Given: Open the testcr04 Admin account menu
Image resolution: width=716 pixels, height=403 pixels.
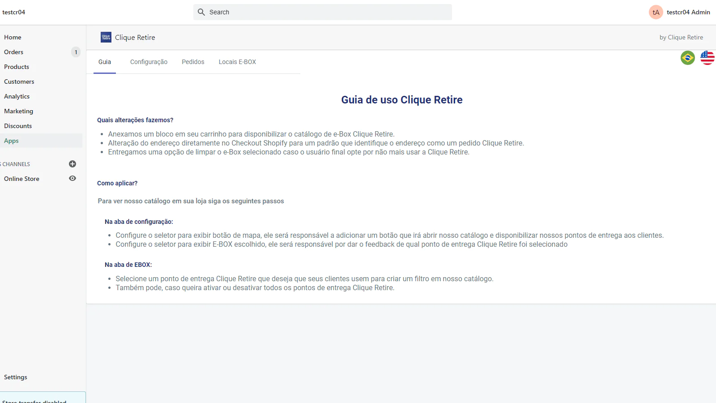Looking at the screenshot, I should [x=679, y=12].
